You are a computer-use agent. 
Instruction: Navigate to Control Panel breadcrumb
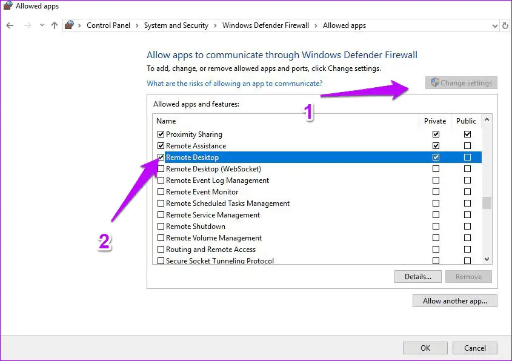(x=108, y=25)
